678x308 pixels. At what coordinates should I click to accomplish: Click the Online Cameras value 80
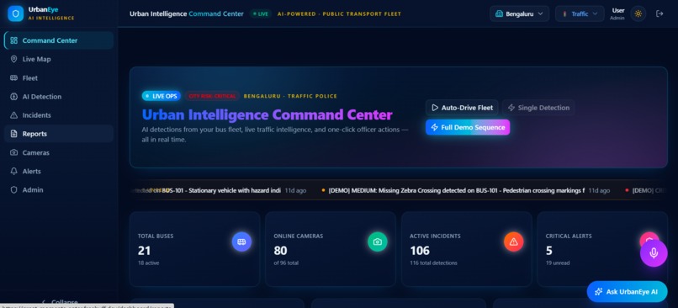280,251
